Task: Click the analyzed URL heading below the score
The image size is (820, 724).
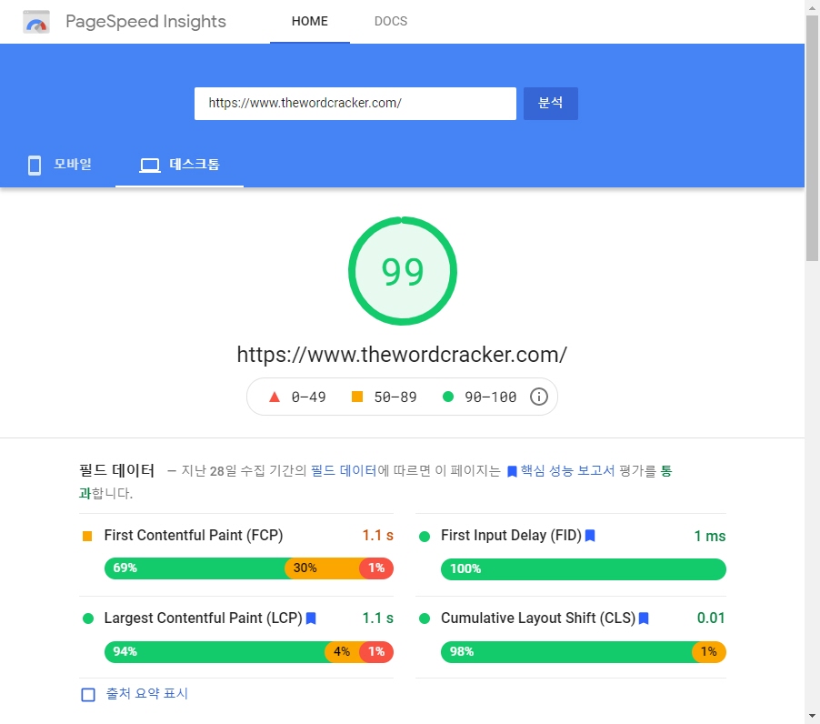Action: tap(402, 355)
